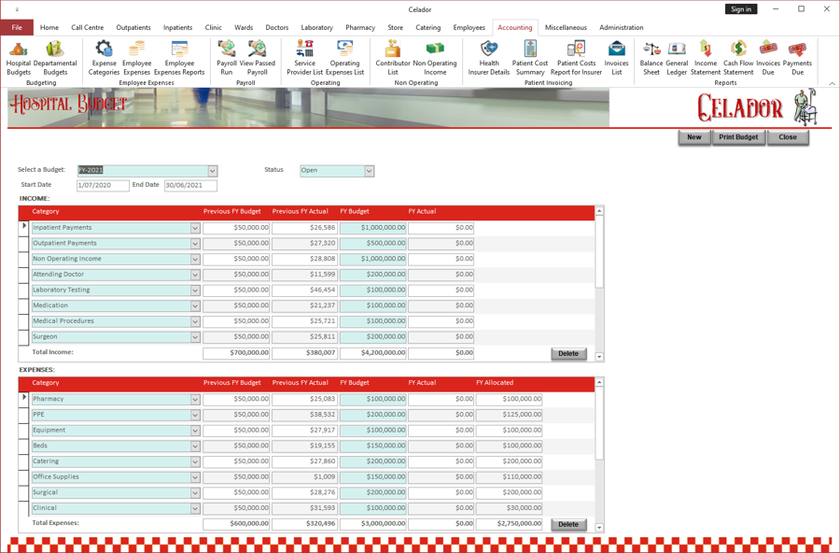Open the Accounting ribbon tab
This screenshot has width=840, height=553.
coord(515,27)
